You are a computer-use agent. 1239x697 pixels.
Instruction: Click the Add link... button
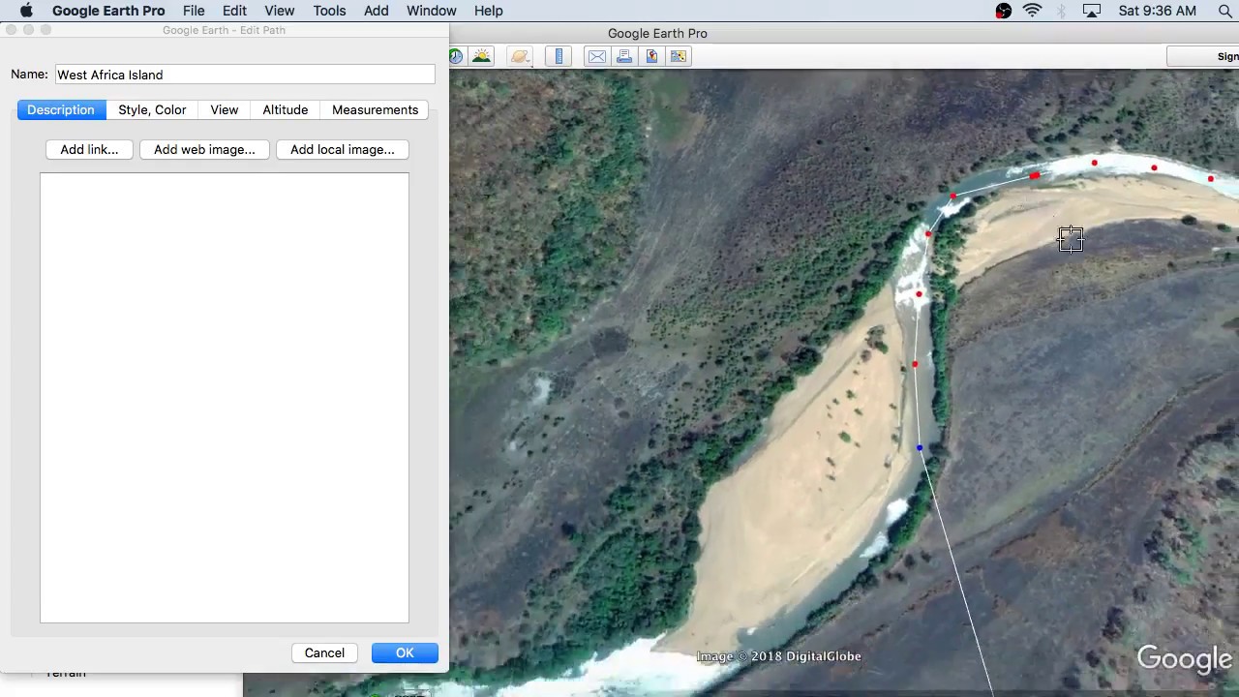click(89, 149)
